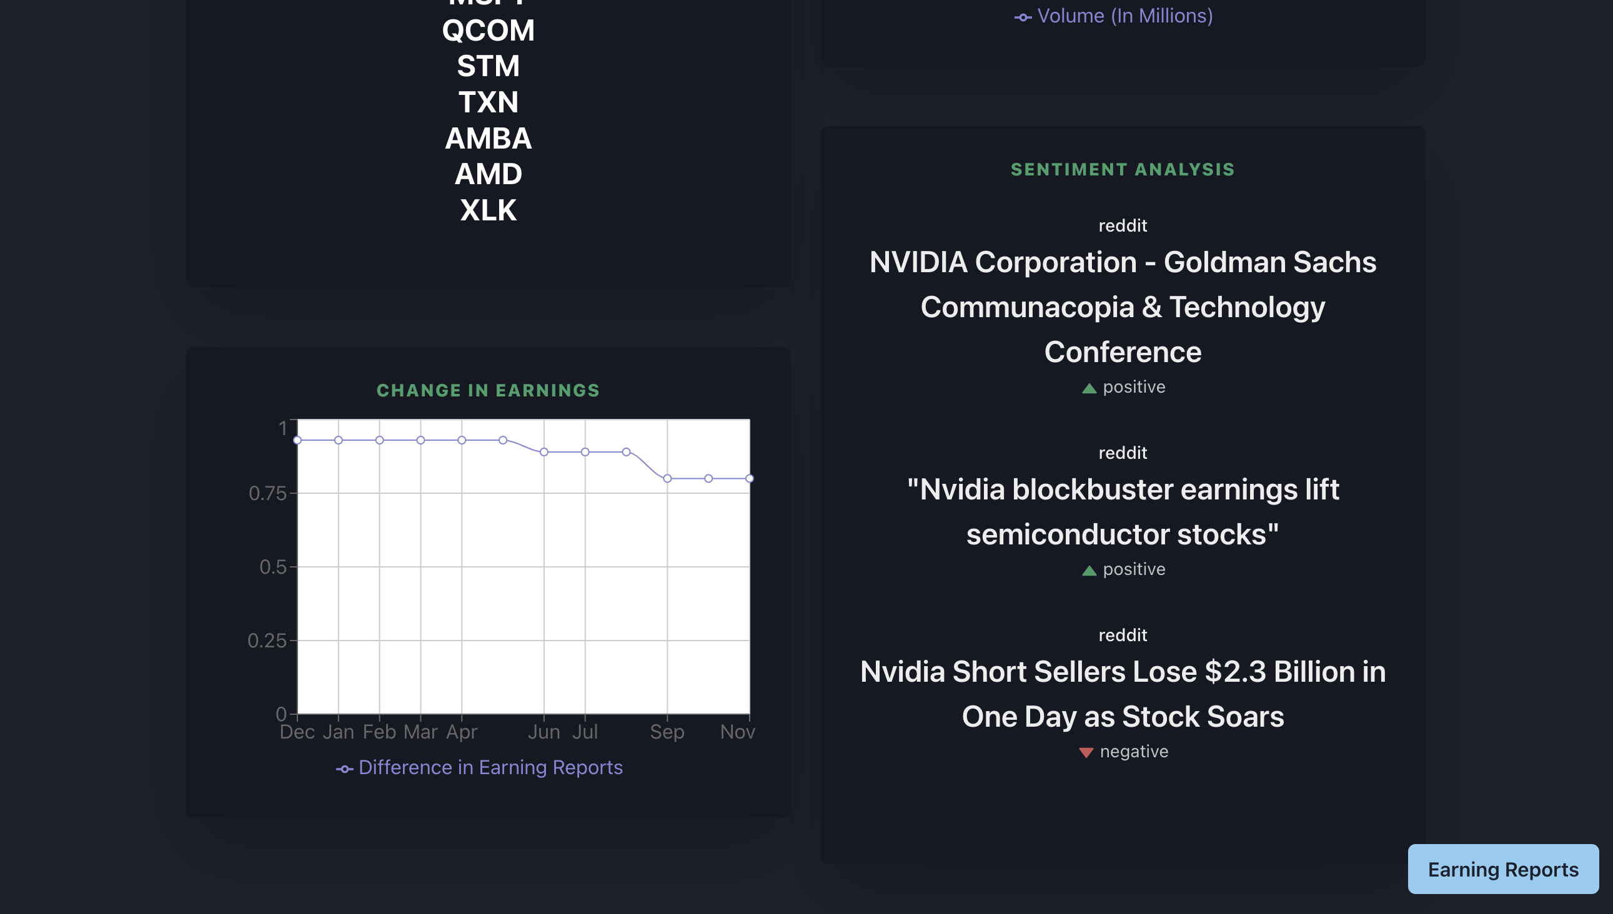Select the STM ticker
This screenshot has width=1613, height=914.
(x=488, y=66)
